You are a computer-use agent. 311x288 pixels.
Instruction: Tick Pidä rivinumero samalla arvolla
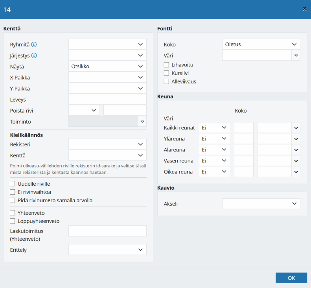click(12, 200)
